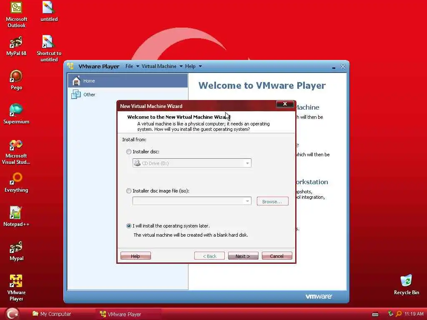The image size is (427, 320).
Task: Click the Welcome to VMware Player heading
Action: [x=262, y=85]
